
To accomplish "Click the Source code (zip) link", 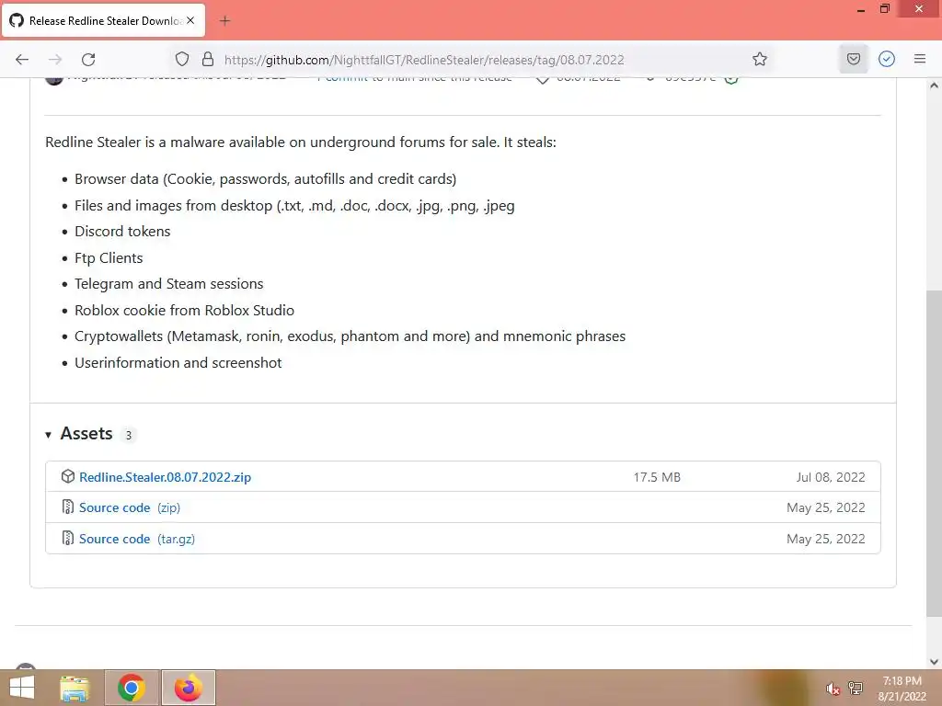I will click(x=130, y=507).
